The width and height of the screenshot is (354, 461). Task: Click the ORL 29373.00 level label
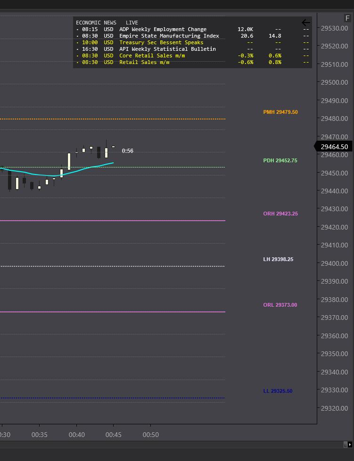[x=280, y=305]
